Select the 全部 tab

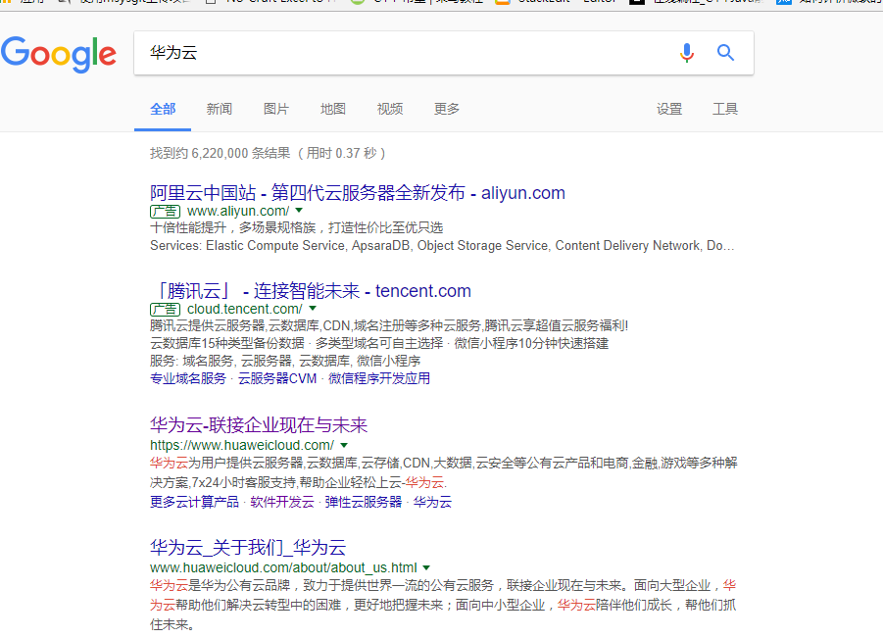point(163,109)
